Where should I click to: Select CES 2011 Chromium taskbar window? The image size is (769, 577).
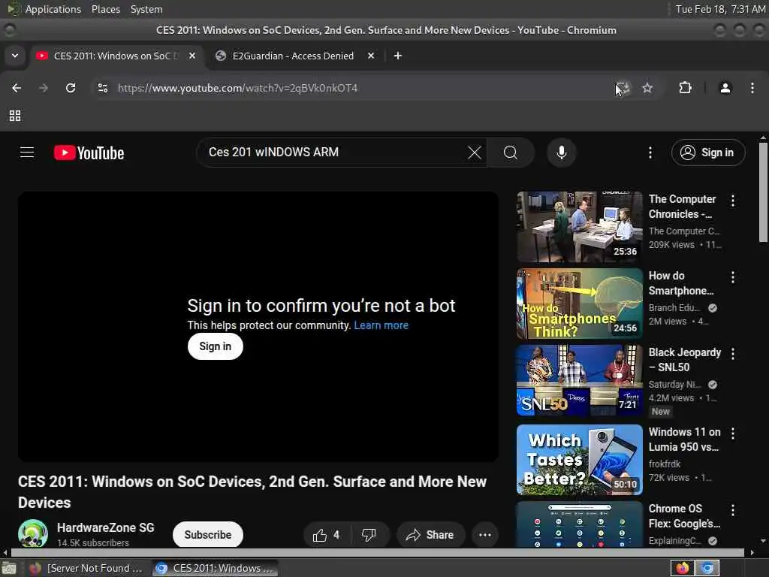point(214,568)
